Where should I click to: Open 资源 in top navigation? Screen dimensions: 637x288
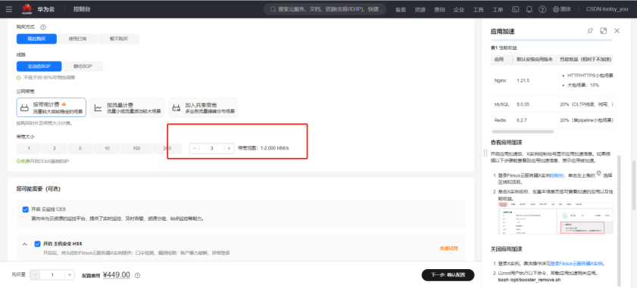420,10
